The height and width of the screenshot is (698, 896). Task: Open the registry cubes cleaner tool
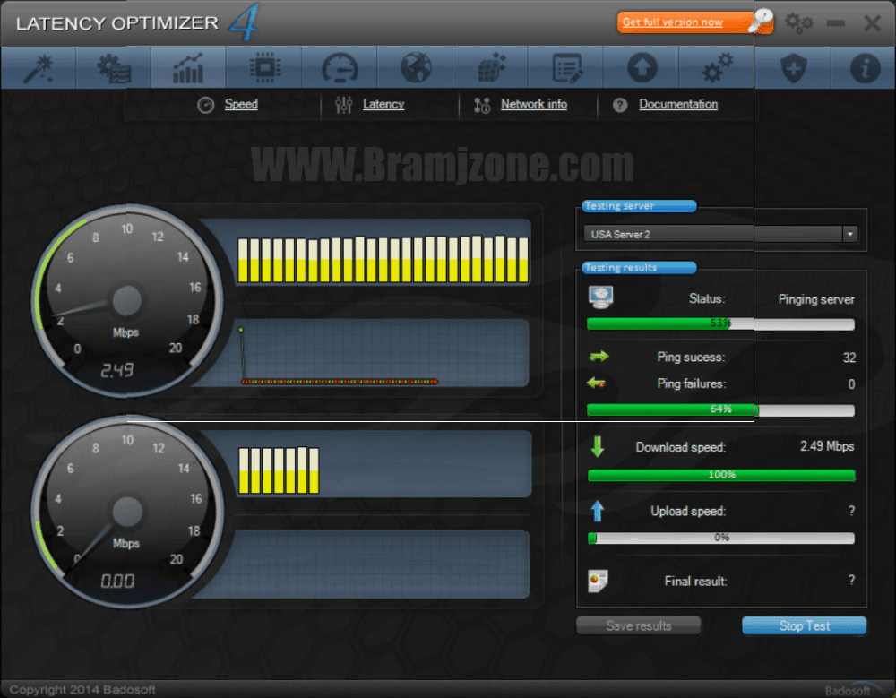click(x=491, y=68)
